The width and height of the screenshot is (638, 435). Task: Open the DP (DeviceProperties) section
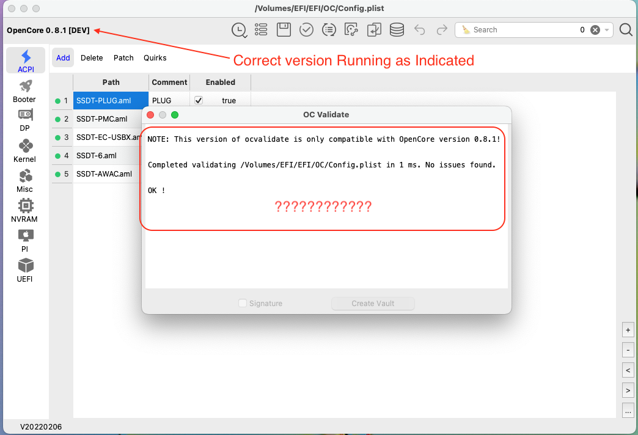24,118
